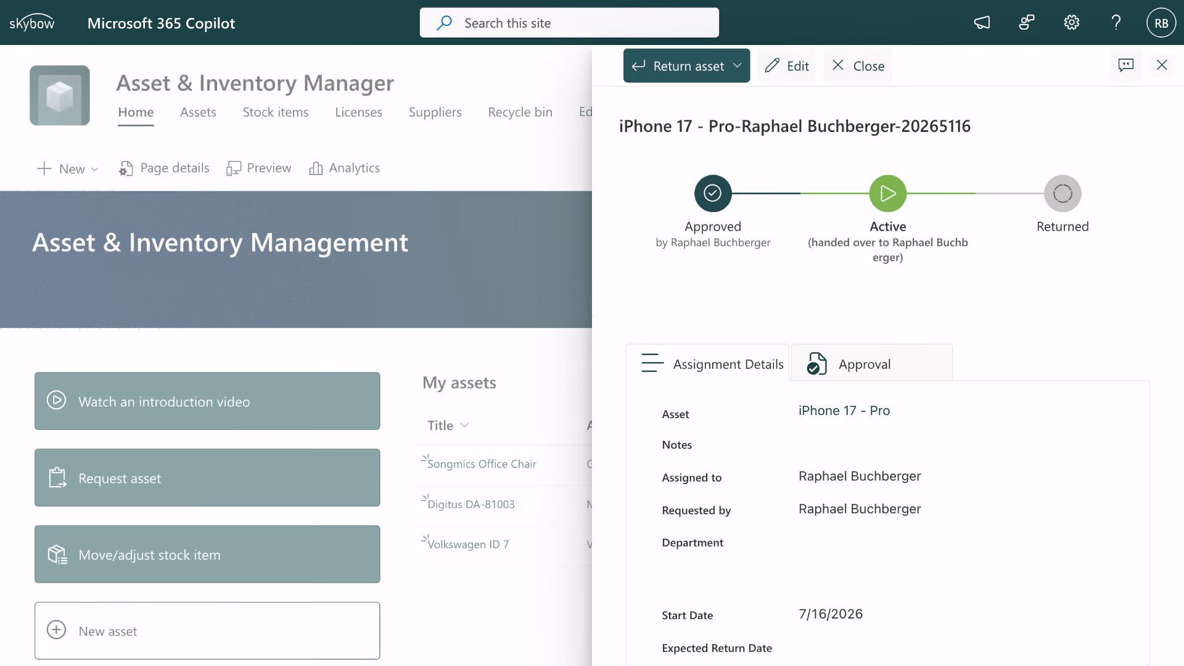Click the plus icon beside New
This screenshot has height=666, width=1184.
tap(44, 168)
